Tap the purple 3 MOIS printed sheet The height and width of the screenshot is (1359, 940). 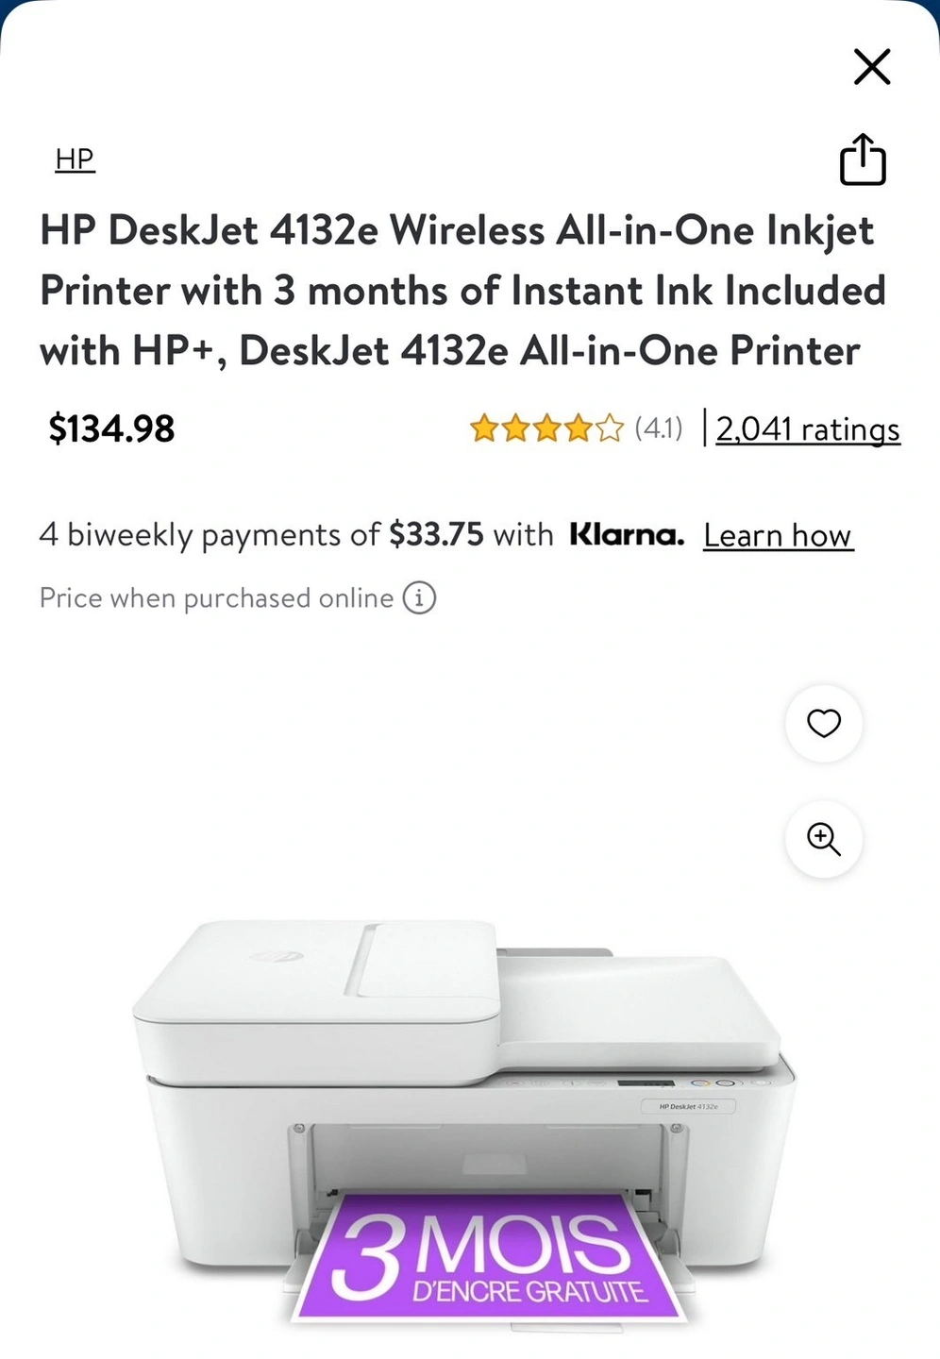[488, 1255]
